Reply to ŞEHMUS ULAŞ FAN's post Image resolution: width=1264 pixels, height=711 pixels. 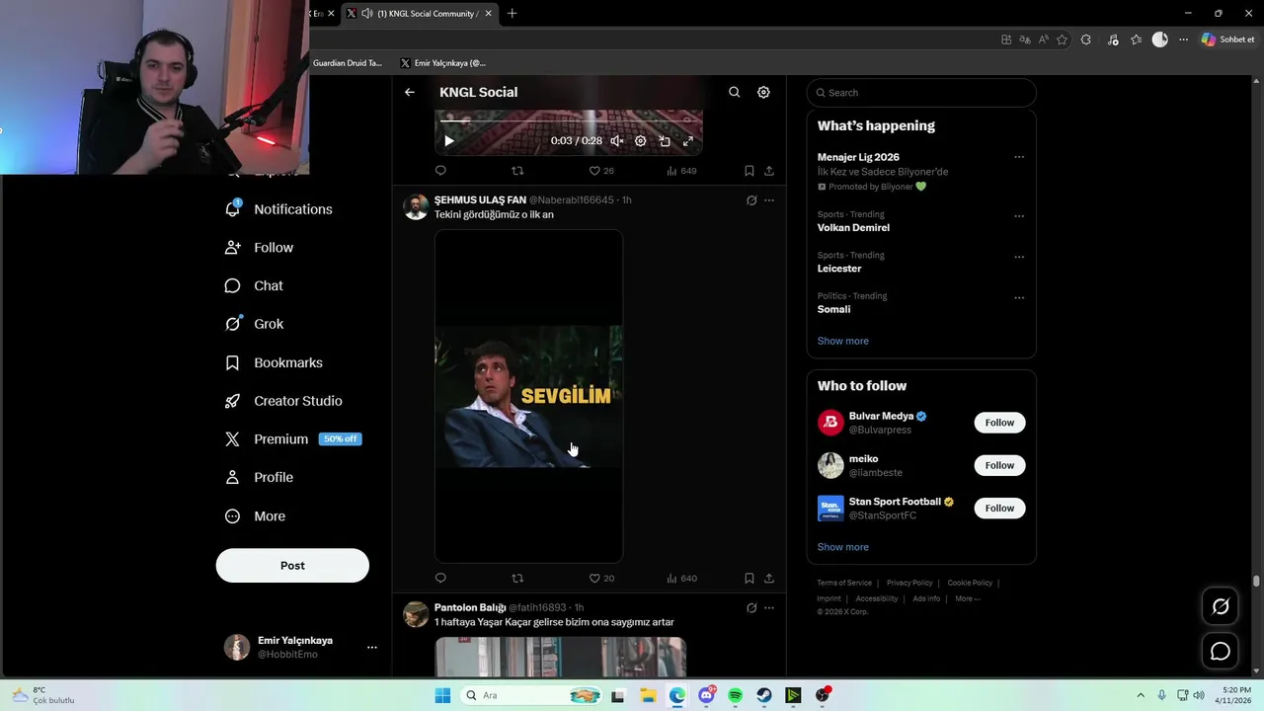440,579
